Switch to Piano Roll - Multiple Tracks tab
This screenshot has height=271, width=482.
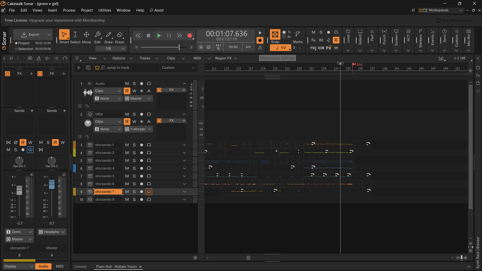tap(116, 267)
